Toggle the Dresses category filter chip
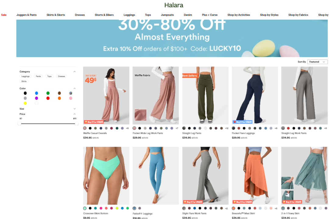Screen dimensions: 329x219 (62, 76)
